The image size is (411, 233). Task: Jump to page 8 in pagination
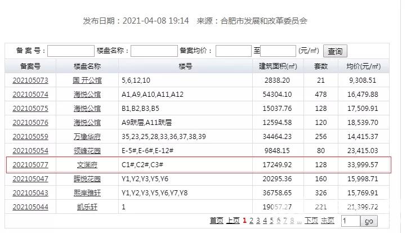click(292, 221)
